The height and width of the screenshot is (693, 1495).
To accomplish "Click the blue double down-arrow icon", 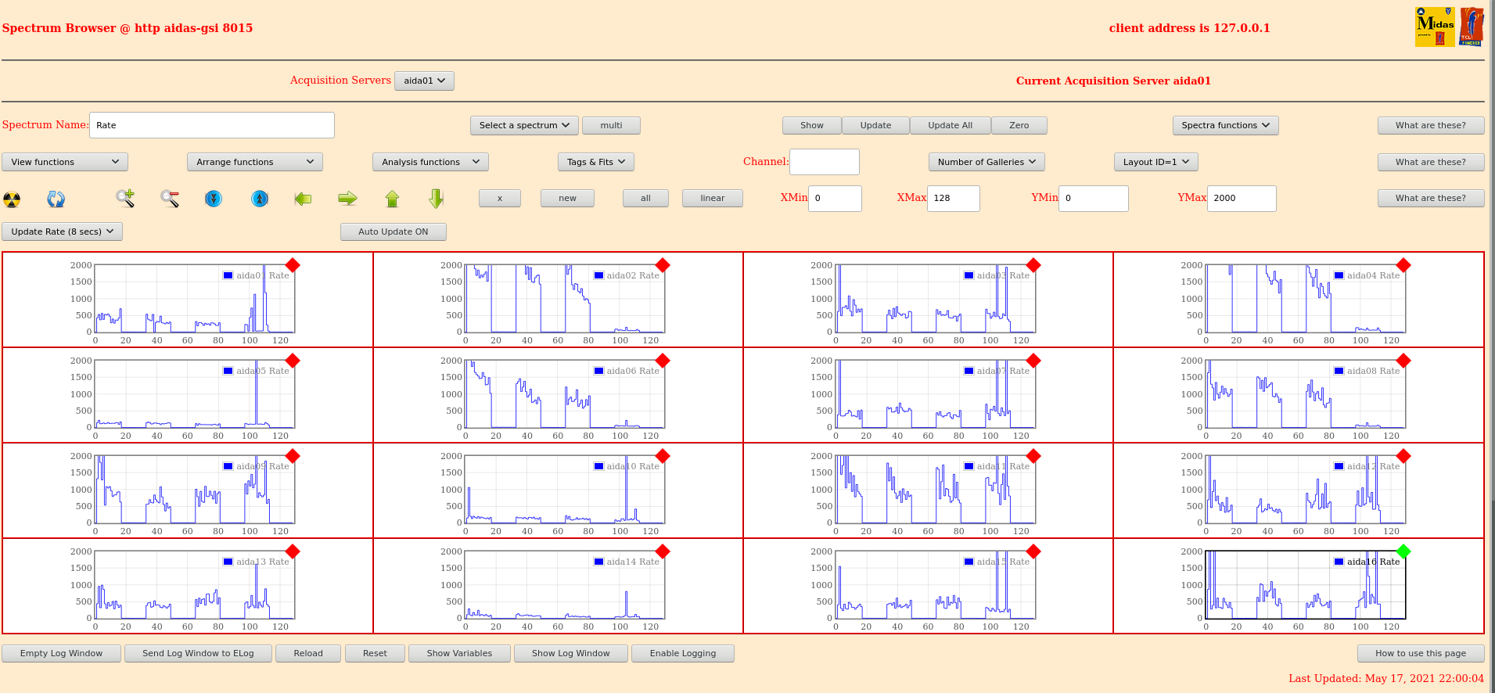I will [214, 199].
